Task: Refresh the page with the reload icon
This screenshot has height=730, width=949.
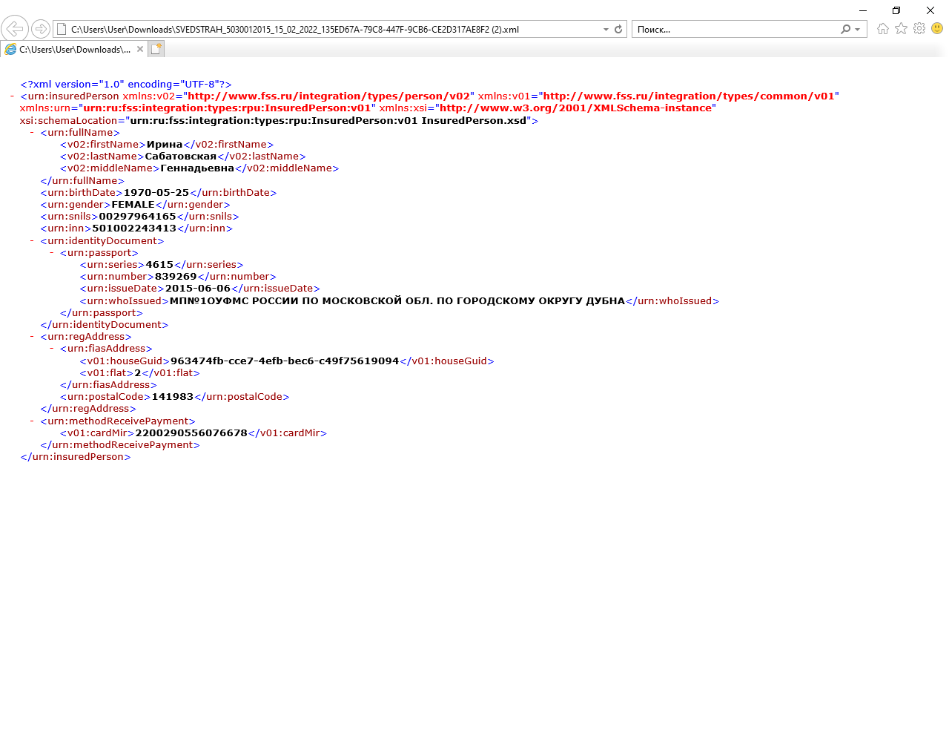Action: [x=618, y=30]
